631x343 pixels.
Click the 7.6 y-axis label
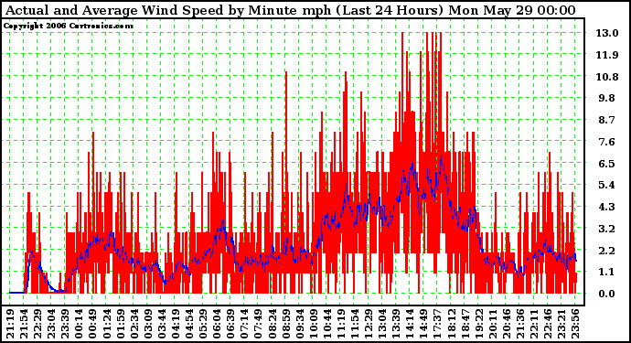click(x=607, y=142)
